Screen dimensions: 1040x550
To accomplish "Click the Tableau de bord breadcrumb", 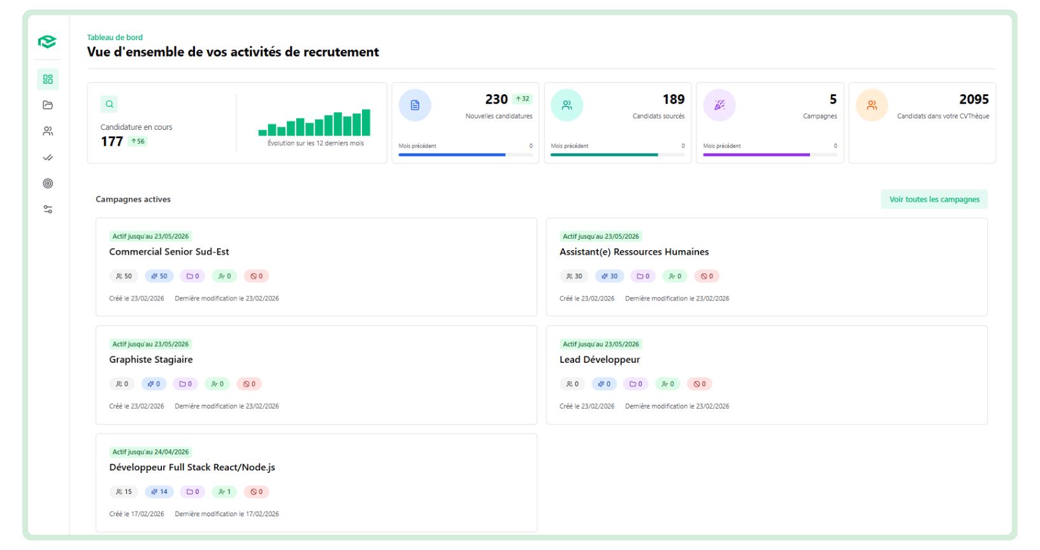I will [115, 38].
